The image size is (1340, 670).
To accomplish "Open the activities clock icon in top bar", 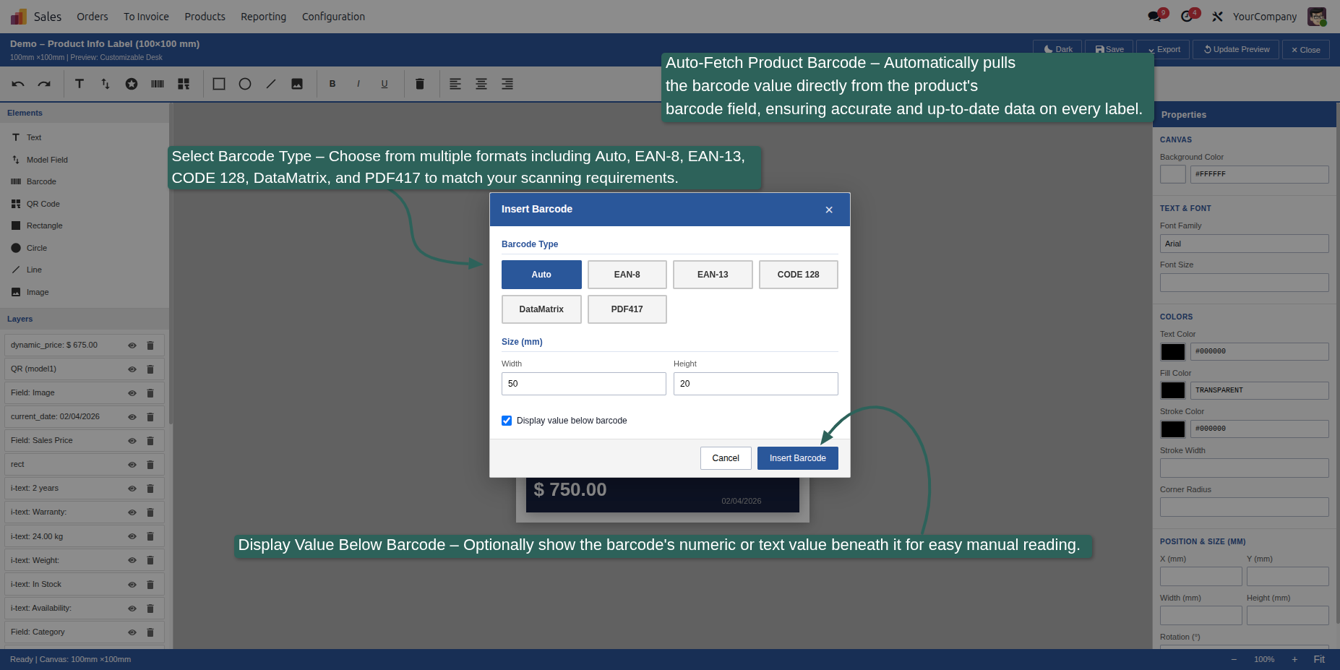I will click(x=1187, y=17).
